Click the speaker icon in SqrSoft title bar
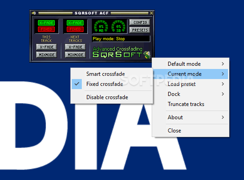Image resolution: width=244 pixels, height=180 pixels. [34, 13]
